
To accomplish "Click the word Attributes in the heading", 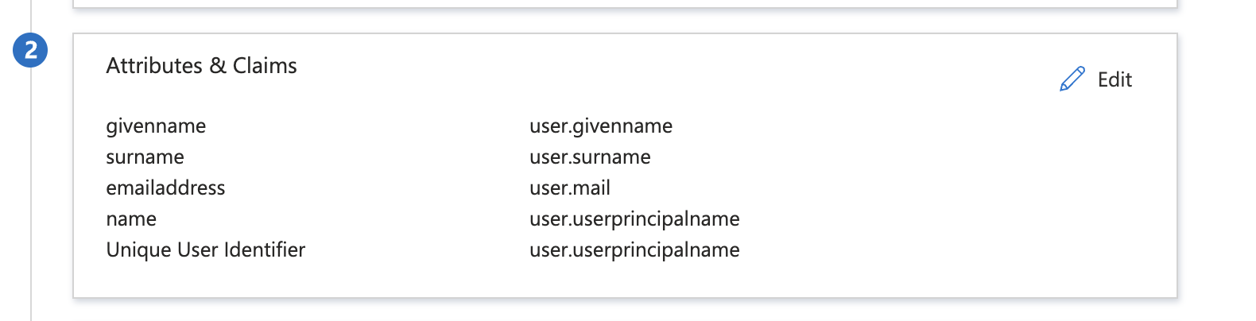I will (154, 66).
